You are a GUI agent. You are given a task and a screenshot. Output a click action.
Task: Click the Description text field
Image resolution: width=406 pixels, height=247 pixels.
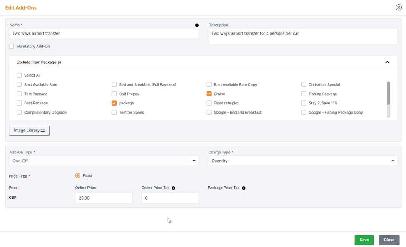(302, 36)
